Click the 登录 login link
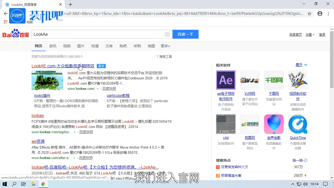 pos(322,34)
